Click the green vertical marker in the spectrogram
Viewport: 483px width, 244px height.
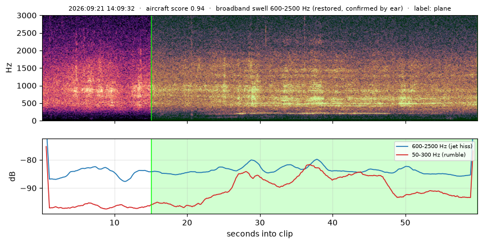click(151, 68)
